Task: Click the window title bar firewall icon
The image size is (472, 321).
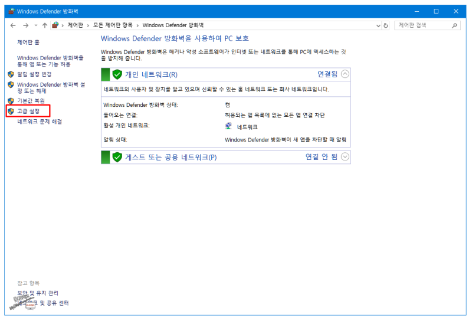Action: (x=11, y=11)
